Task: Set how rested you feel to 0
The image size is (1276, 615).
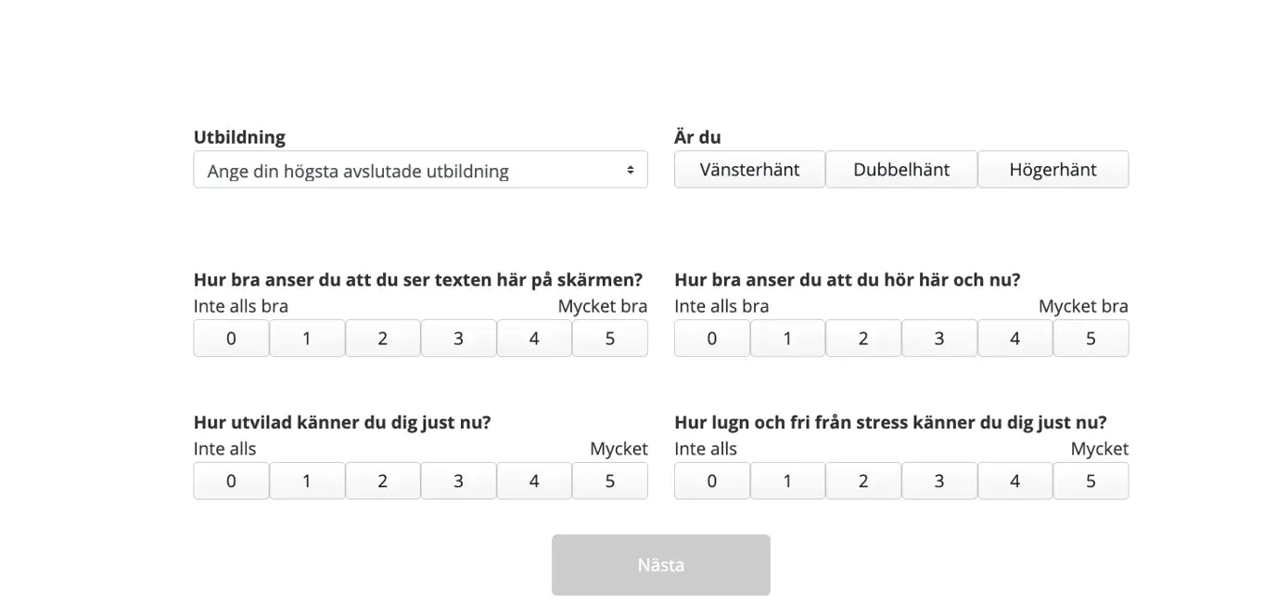Action: (231, 481)
